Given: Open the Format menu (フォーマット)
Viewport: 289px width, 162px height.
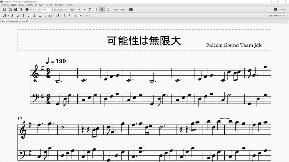Looking at the screenshot, I should pos(39,5).
